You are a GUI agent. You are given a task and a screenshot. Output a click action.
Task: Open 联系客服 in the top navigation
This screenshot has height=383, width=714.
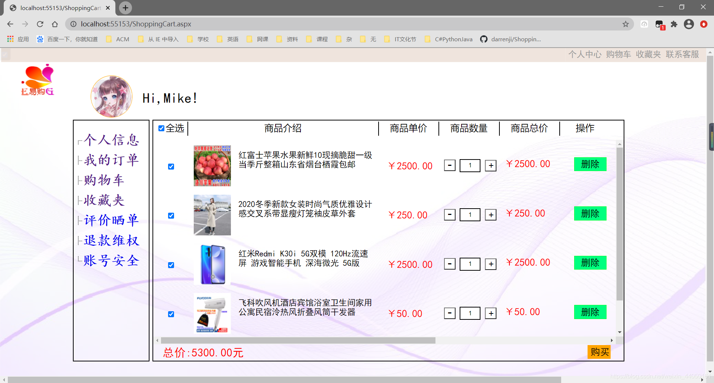pos(682,54)
